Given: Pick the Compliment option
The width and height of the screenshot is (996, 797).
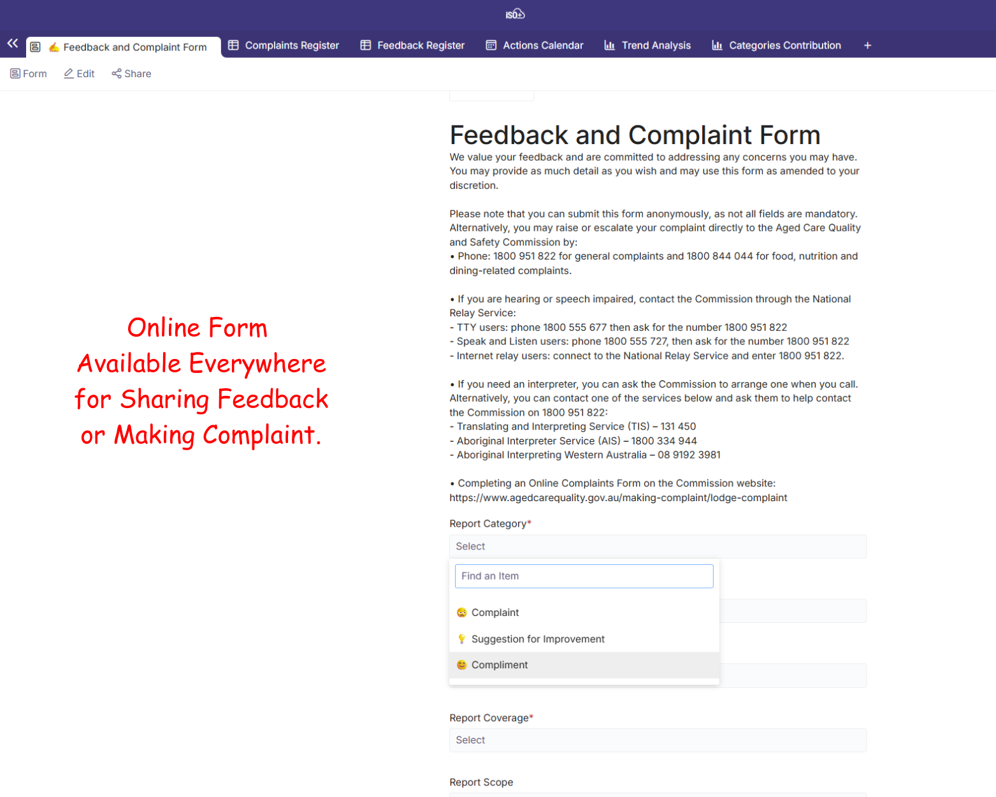Looking at the screenshot, I should click(x=500, y=665).
